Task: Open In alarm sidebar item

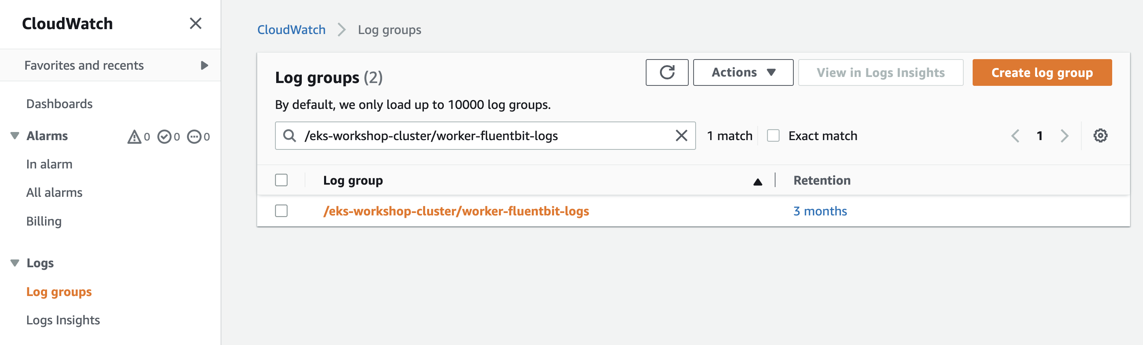Action: 49,164
